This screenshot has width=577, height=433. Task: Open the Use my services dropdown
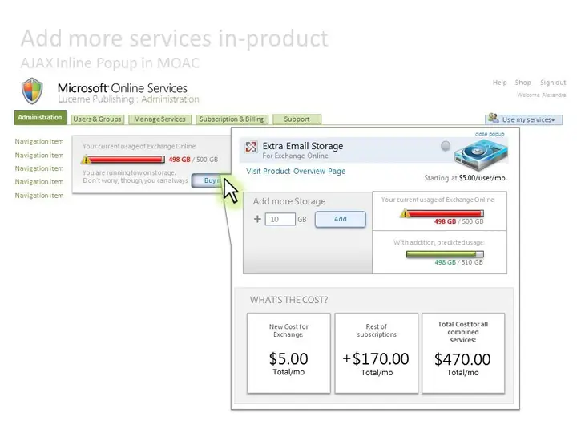[x=523, y=119]
